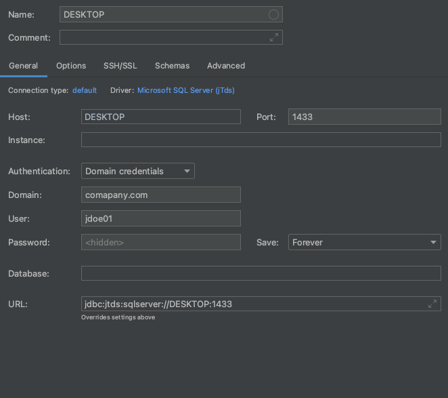Expand the URL field editor icon
448x398 pixels.
(x=432, y=304)
